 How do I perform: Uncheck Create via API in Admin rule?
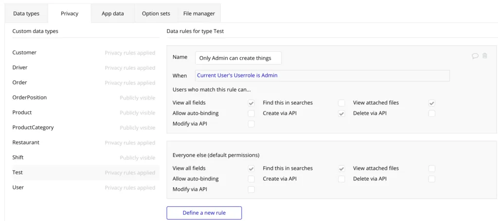coord(341,113)
